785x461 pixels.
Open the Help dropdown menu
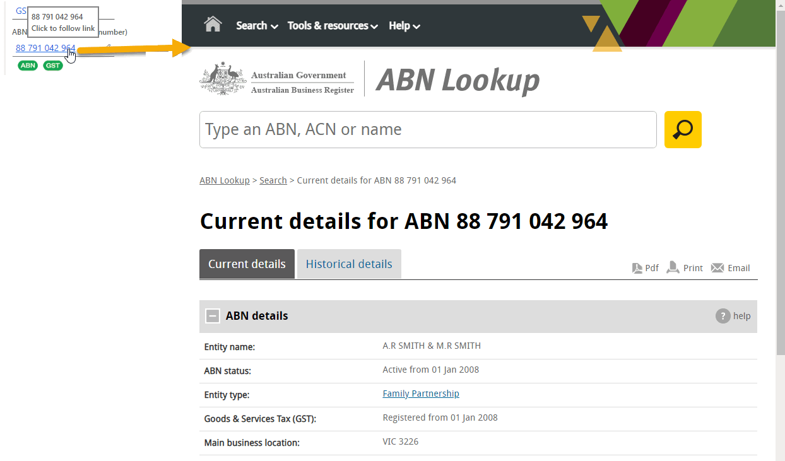tap(404, 26)
